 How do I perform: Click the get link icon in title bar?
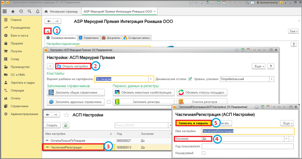pyautogui.click(x=207, y=3)
